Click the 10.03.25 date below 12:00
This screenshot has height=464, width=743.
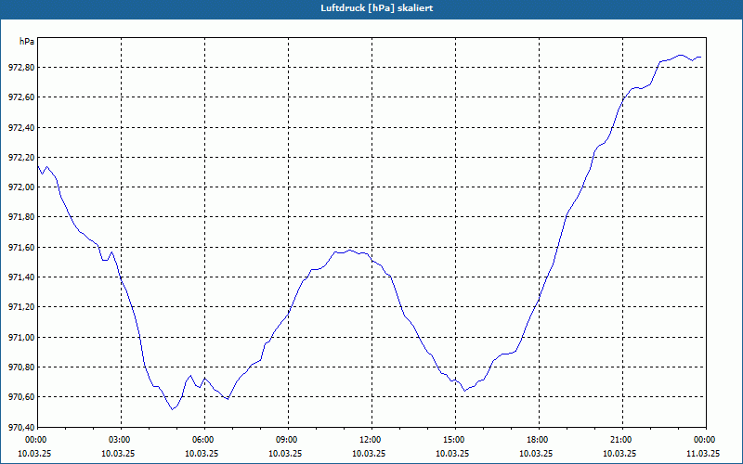[x=369, y=454]
